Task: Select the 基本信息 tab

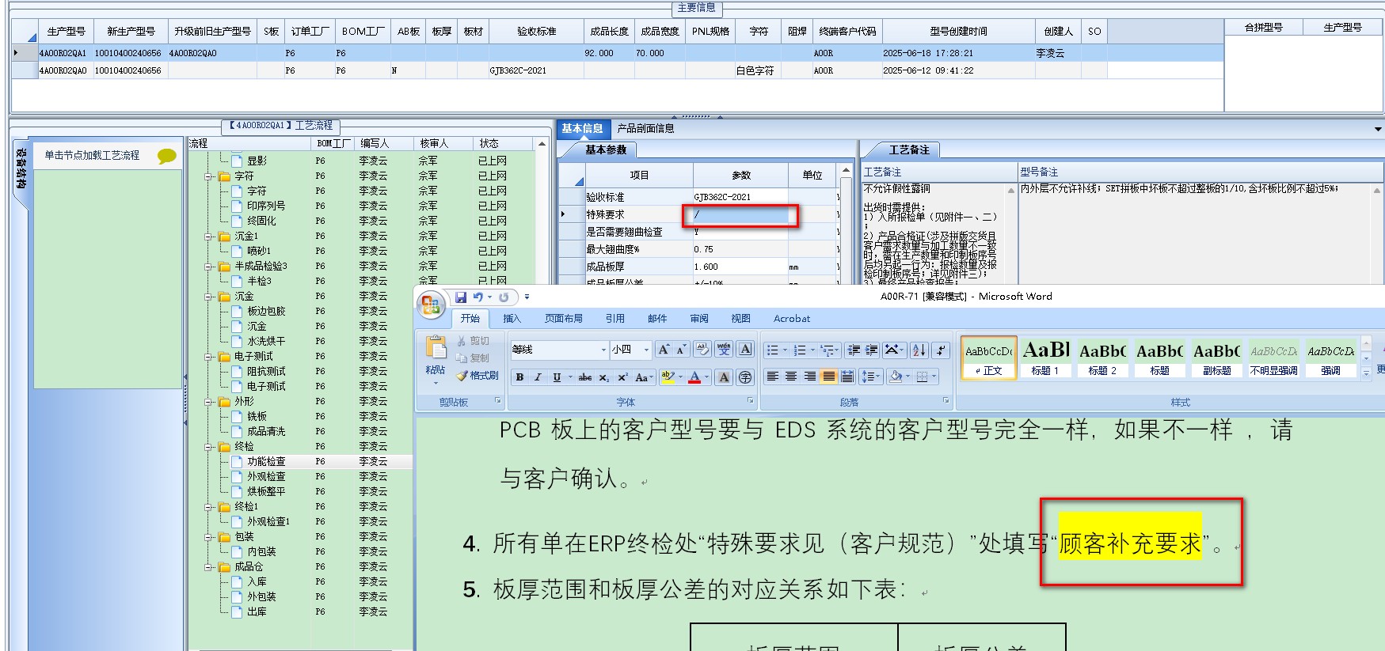Action: [x=582, y=128]
